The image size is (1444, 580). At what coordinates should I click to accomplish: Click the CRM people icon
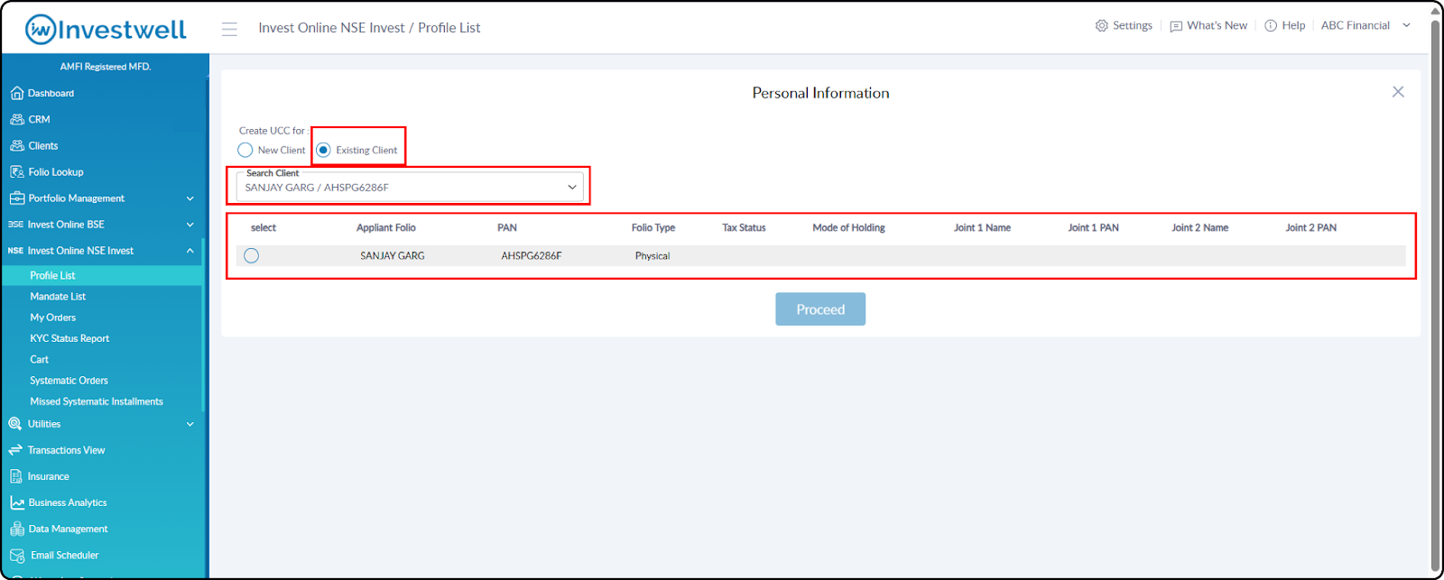point(16,119)
